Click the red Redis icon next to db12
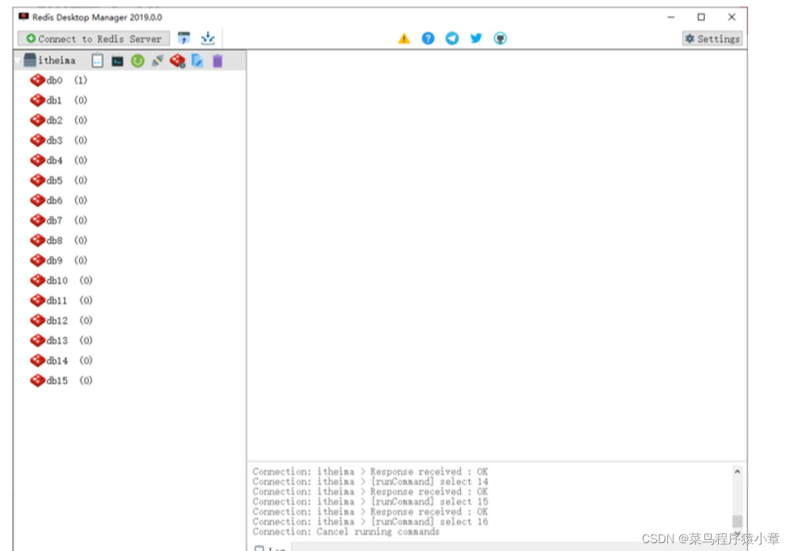790x551 pixels. click(38, 321)
